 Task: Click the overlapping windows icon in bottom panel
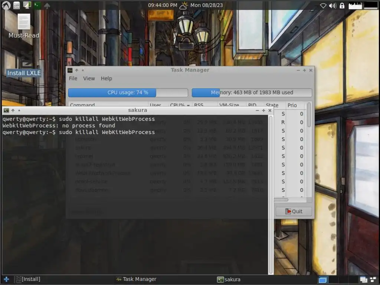(364, 280)
